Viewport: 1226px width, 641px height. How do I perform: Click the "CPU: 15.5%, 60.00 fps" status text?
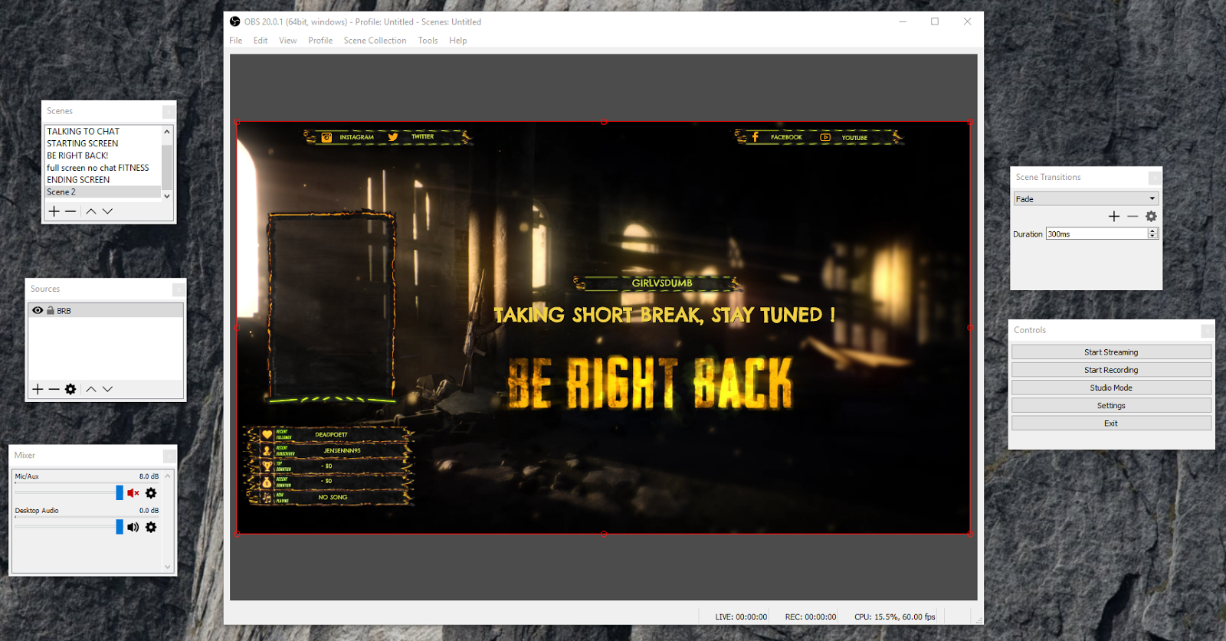[x=895, y=616]
